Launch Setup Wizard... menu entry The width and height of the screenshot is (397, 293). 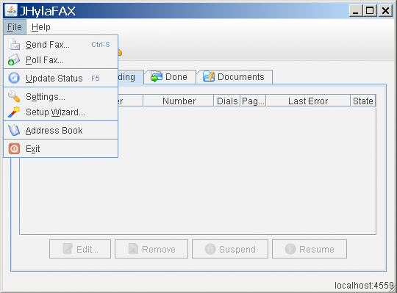61,112
